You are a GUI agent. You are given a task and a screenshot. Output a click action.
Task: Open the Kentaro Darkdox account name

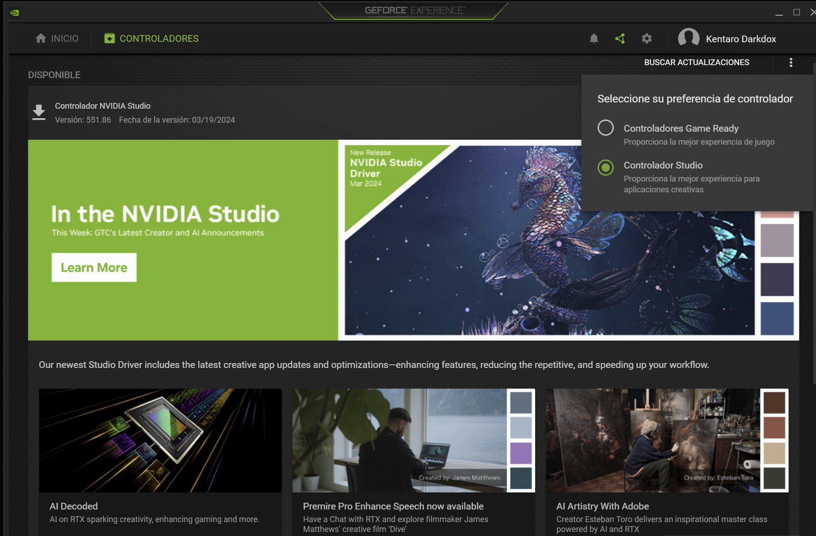[741, 39]
